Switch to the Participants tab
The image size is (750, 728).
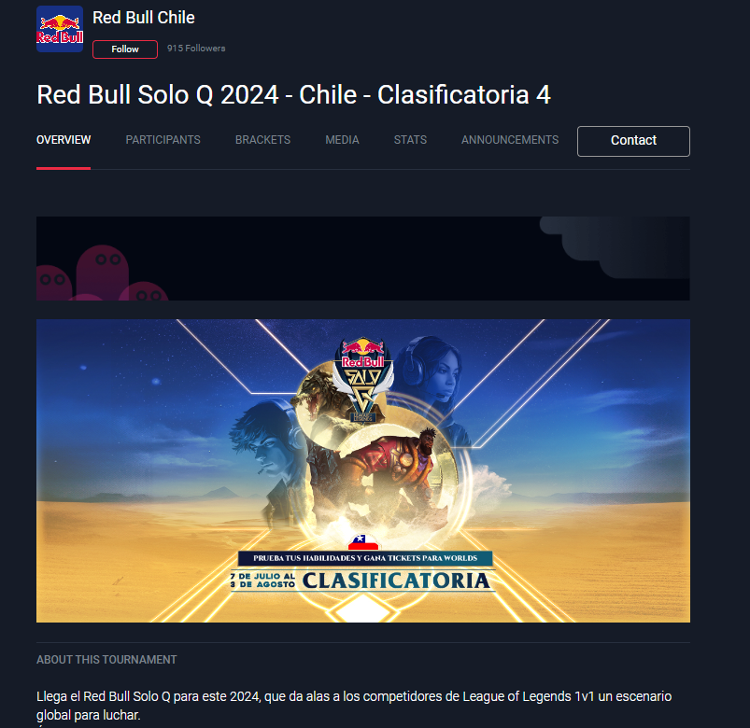click(163, 140)
